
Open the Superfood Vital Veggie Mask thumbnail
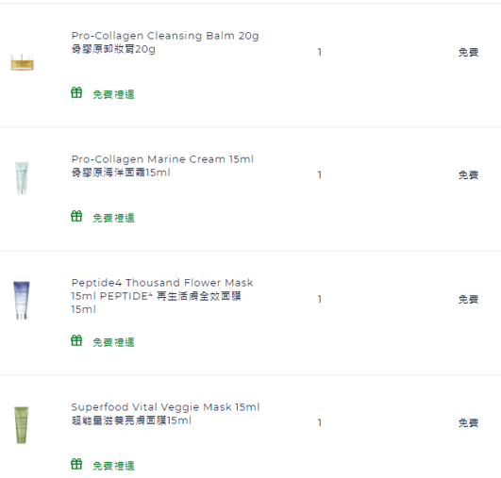pyautogui.click(x=22, y=425)
